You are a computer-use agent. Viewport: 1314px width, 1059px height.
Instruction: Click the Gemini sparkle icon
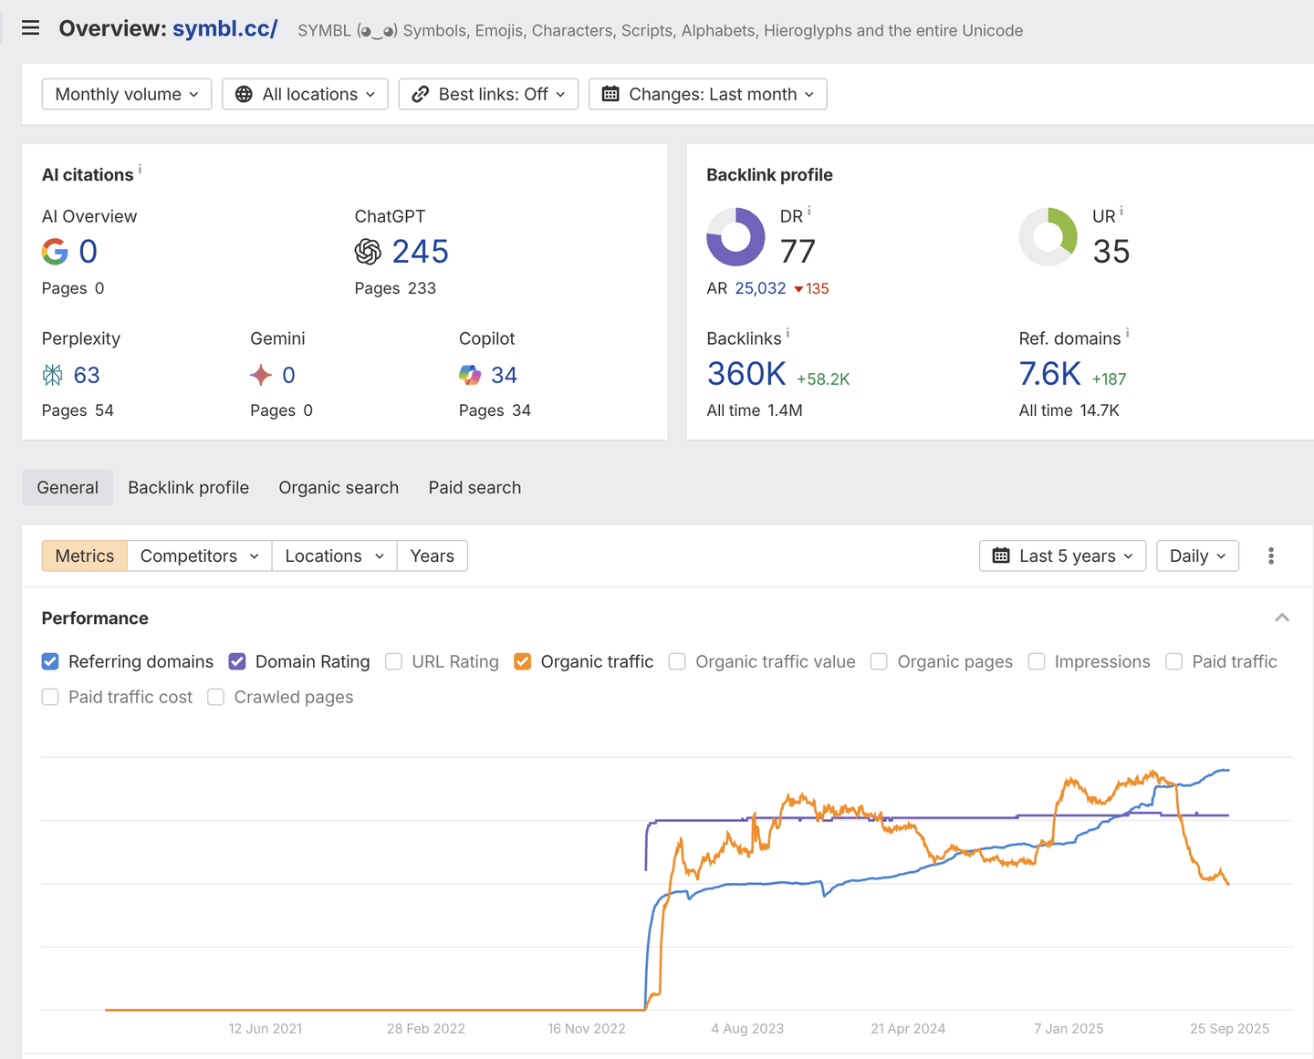261,375
